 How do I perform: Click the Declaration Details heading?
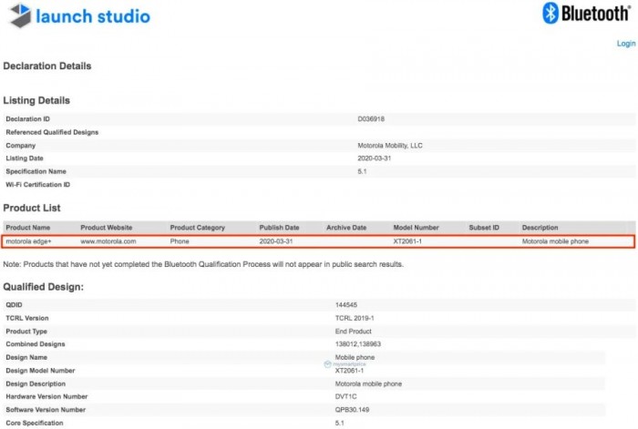(46, 66)
